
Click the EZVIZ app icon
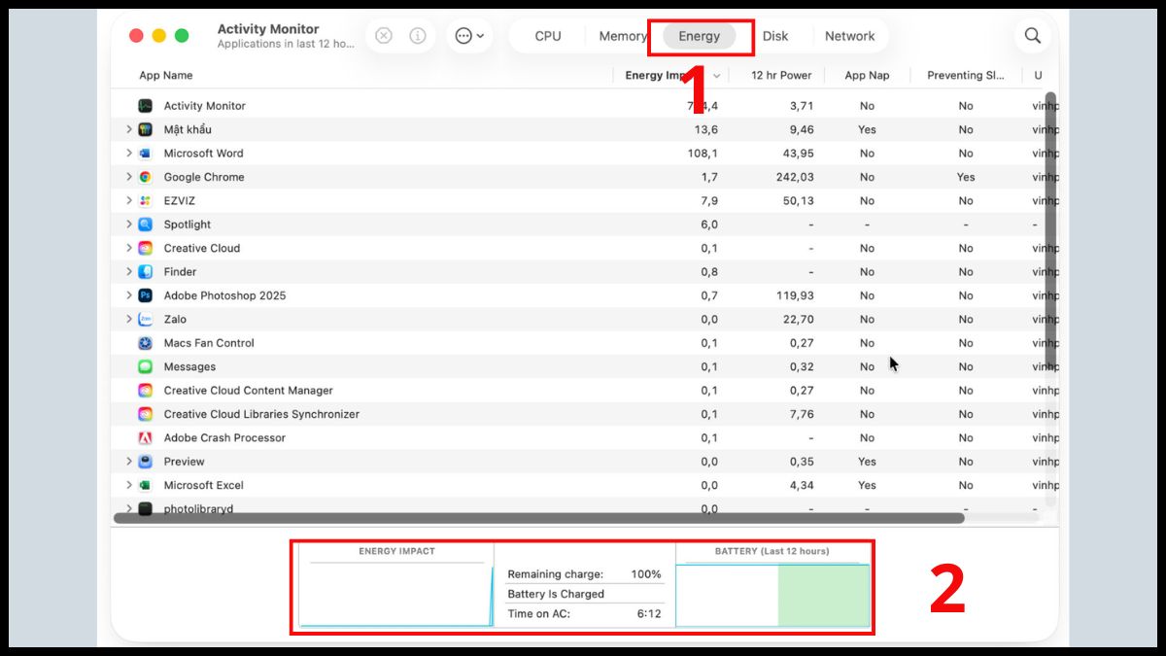(x=145, y=201)
